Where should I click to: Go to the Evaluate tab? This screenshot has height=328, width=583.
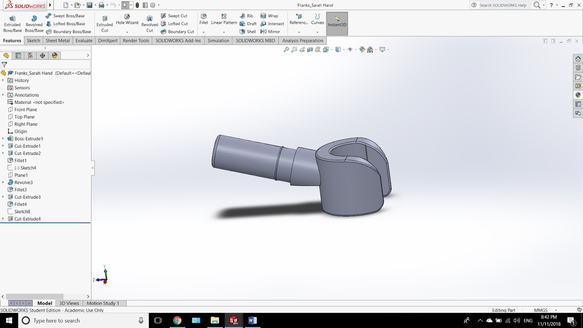[x=84, y=40]
